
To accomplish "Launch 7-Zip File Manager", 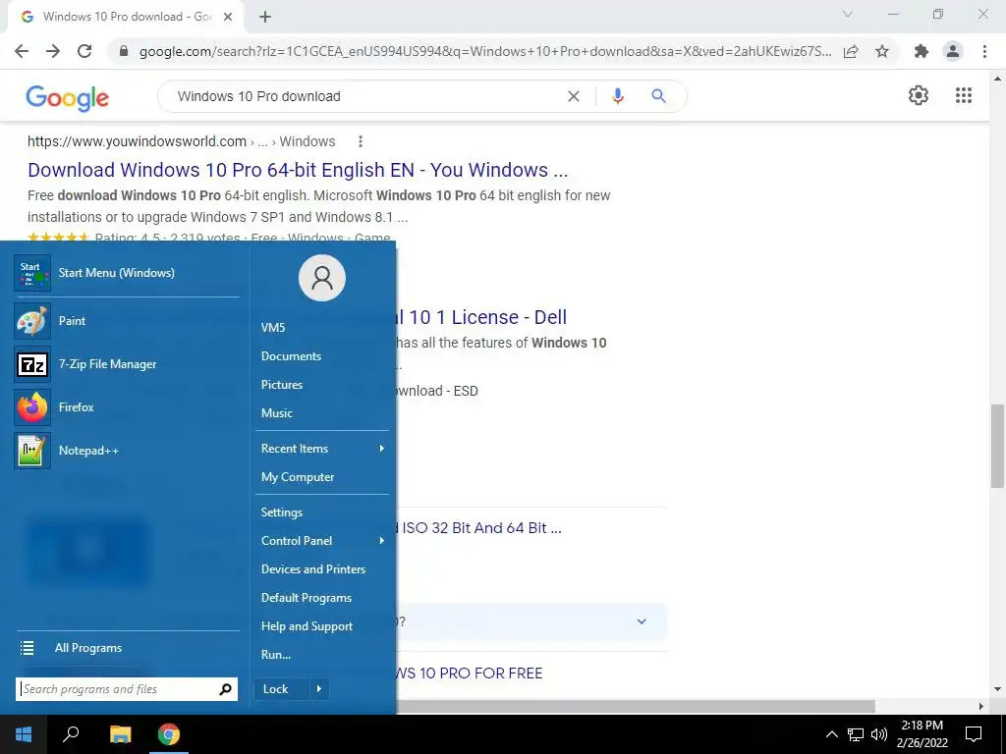I will (x=127, y=364).
